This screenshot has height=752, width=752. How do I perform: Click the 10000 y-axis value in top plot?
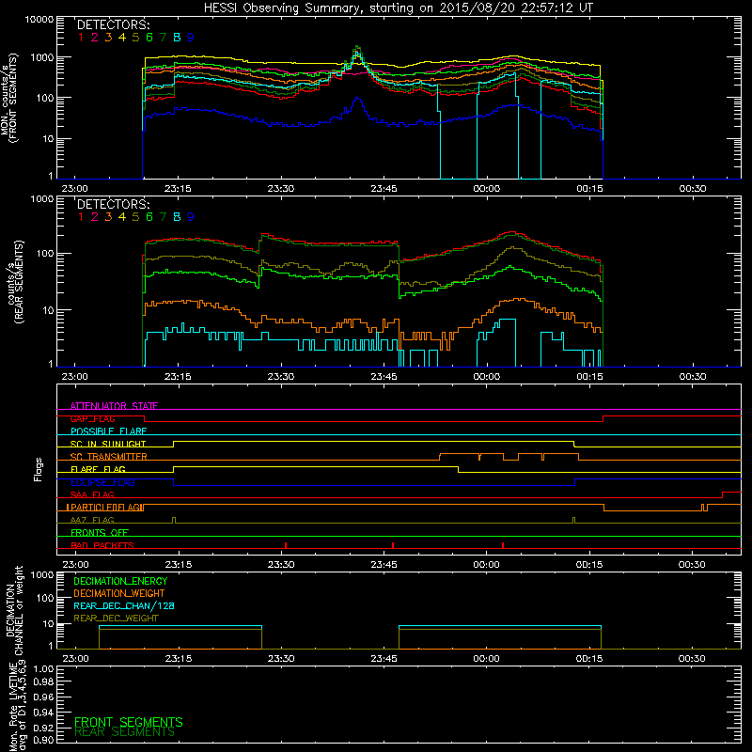coord(39,20)
